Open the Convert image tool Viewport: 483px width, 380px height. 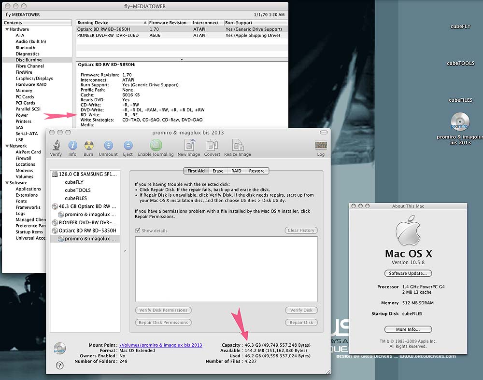coord(212,146)
